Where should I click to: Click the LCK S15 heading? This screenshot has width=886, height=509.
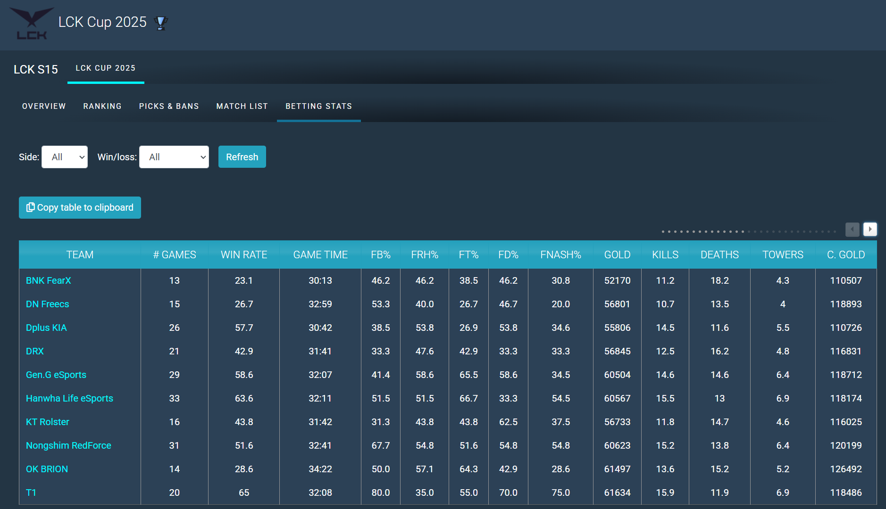click(36, 70)
